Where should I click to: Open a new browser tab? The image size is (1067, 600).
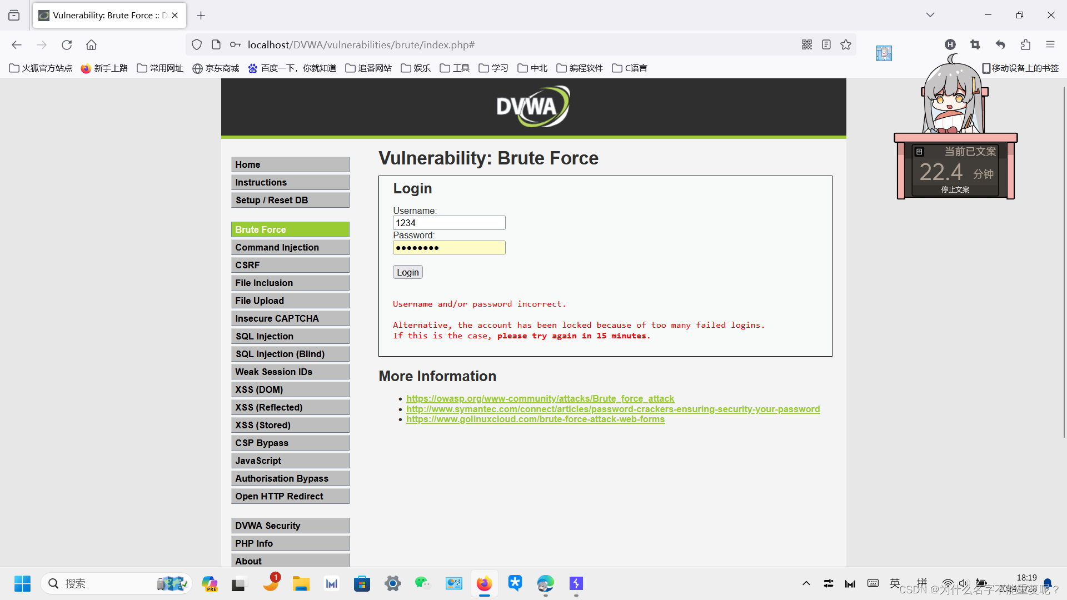pyautogui.click(x=201, y=16)
